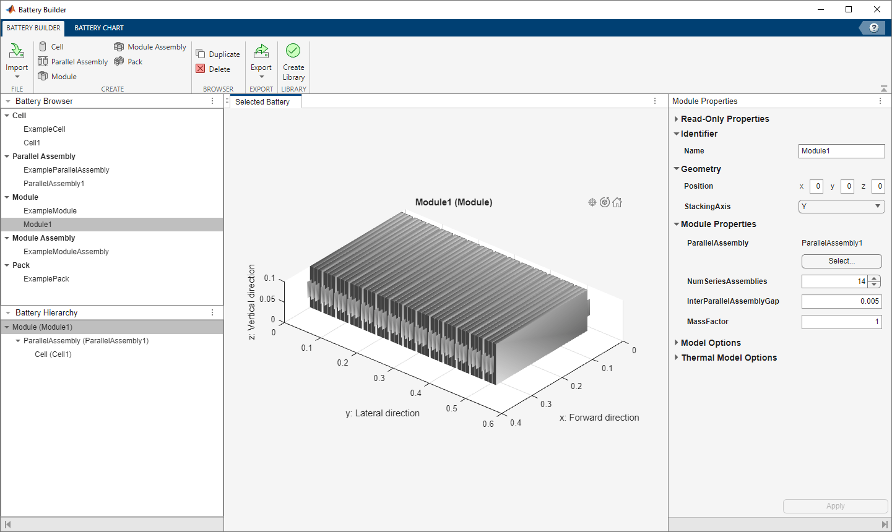Switch to the Battery Chart tab

[x=99, y=28]
